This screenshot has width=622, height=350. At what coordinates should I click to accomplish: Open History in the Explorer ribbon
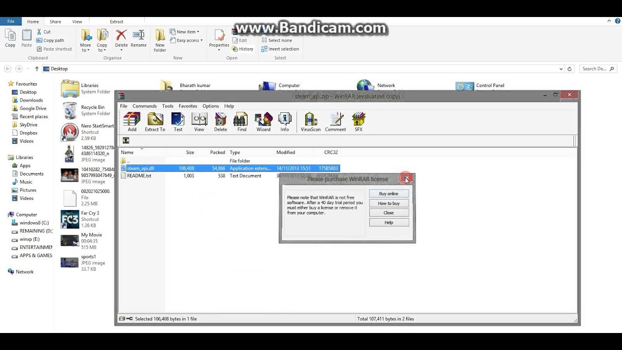tap(242, 49)
